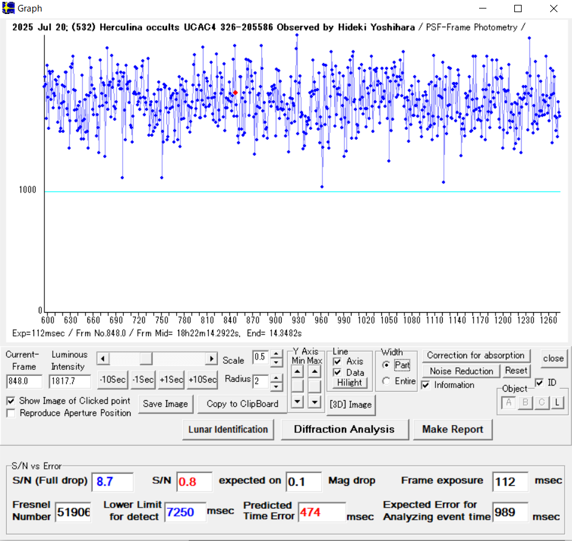
Task: Toggle the Information checkbox
Action: click(426, 385)
